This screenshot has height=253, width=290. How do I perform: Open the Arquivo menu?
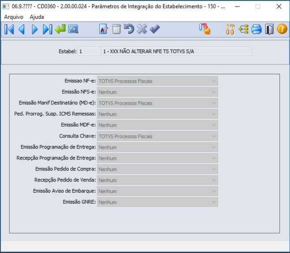click(14, 17)
